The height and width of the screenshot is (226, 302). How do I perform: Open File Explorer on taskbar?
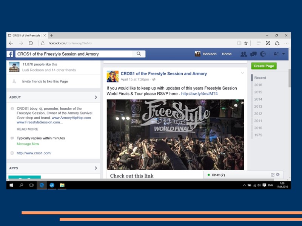(62, 185)
